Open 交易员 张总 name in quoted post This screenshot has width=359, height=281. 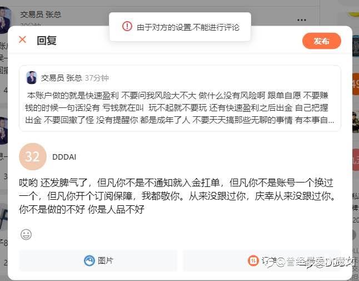point(61,78)
